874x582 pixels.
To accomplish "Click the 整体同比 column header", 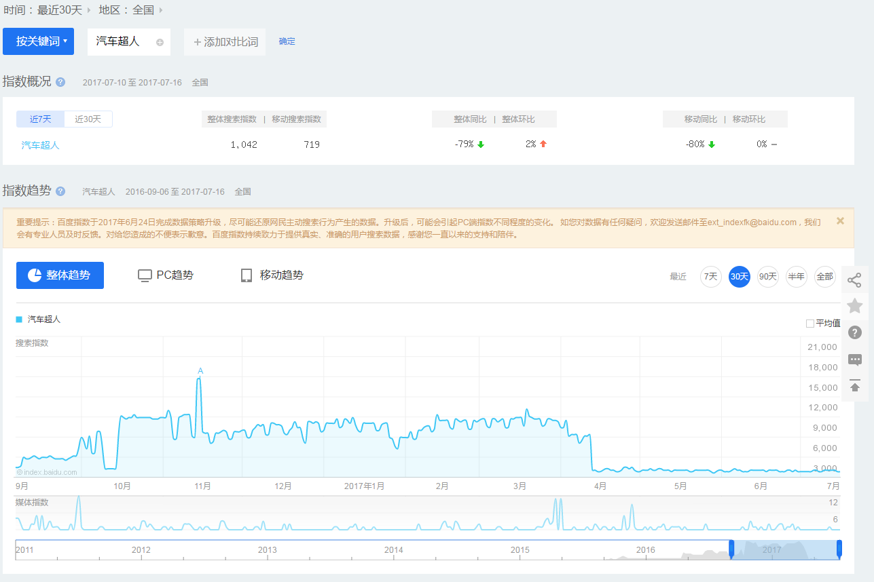I will coord(470,119).
